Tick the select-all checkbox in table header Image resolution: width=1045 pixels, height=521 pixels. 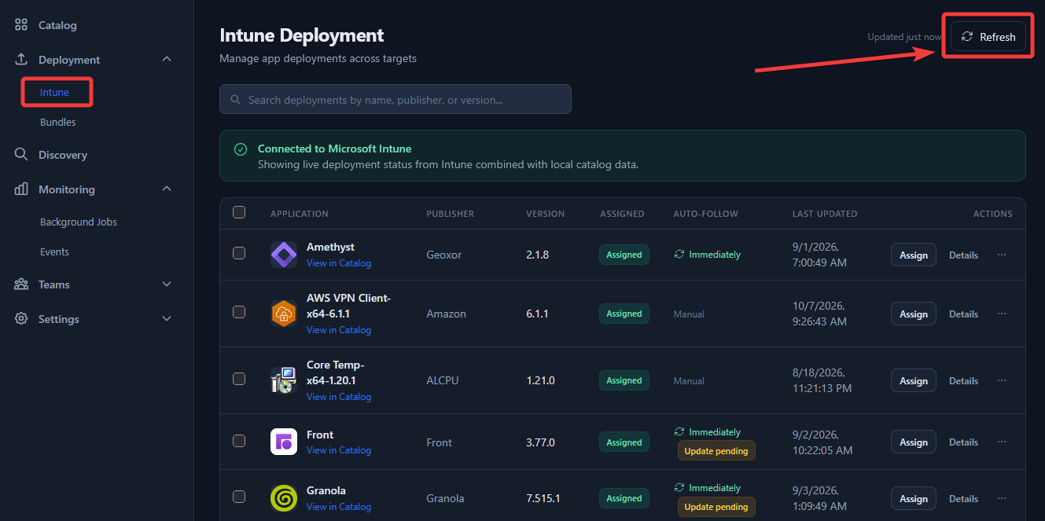tap(239, 212)
